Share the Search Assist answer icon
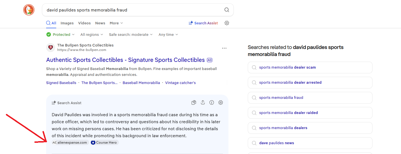Image resolution: width=401 pixels, height=154 pixels. click(x=203, y=102)
